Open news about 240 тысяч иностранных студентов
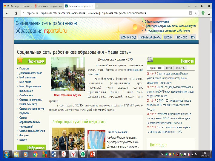 (167, 78)
